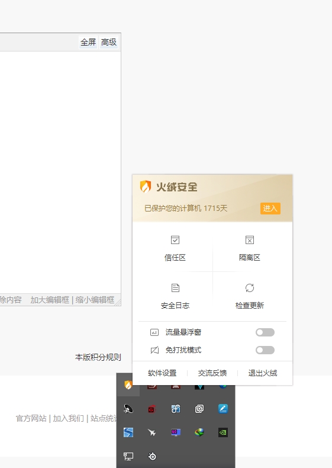Open the Quarantine (隔离区) icon
This screenshot has width=332, height=468.
tap(250, 240)
